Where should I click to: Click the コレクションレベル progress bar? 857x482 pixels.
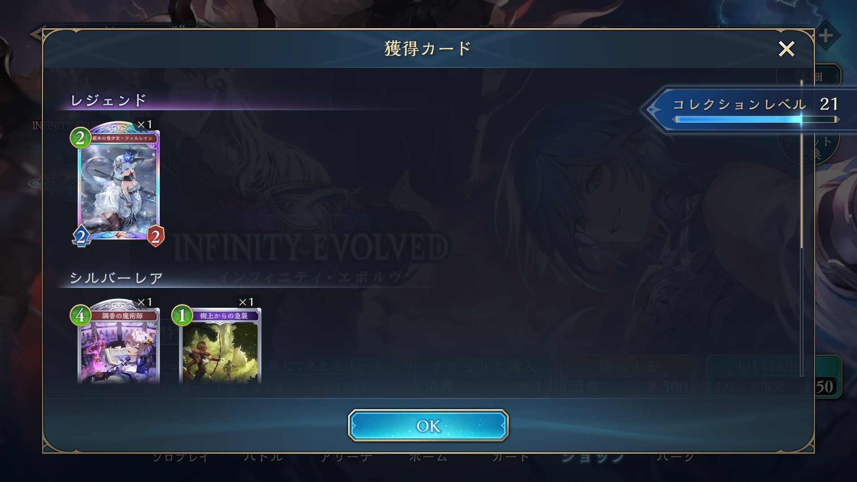click(x=756, y=119)
